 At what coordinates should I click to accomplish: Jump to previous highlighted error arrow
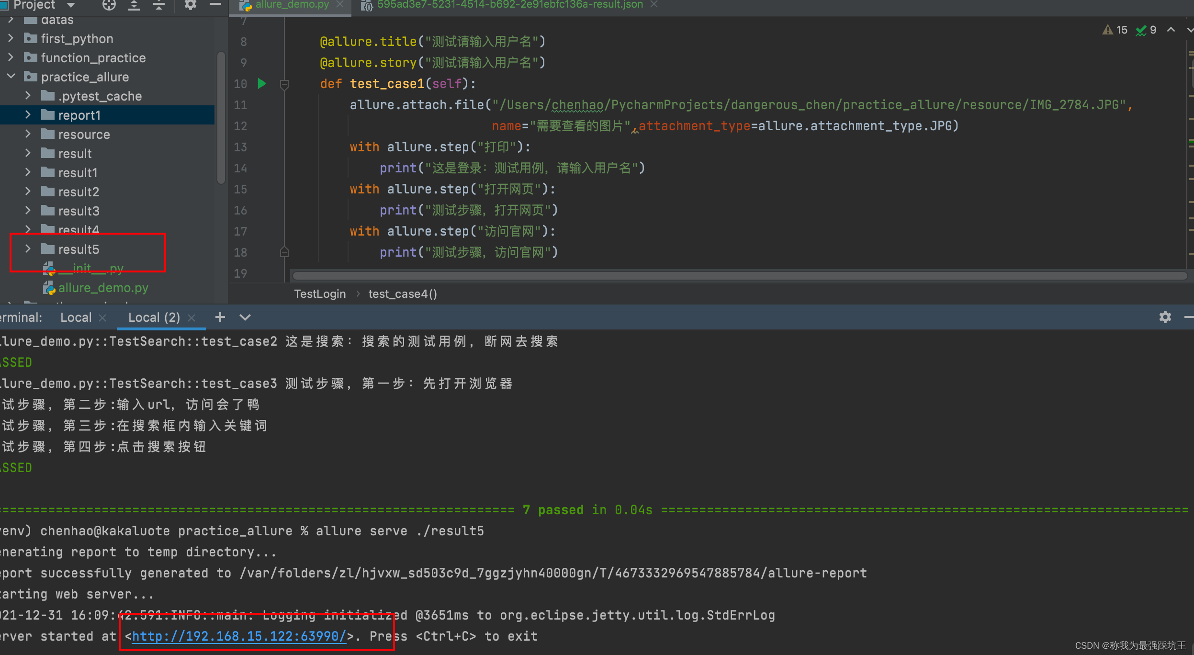pyautogui.click(x=1171, y=30)
